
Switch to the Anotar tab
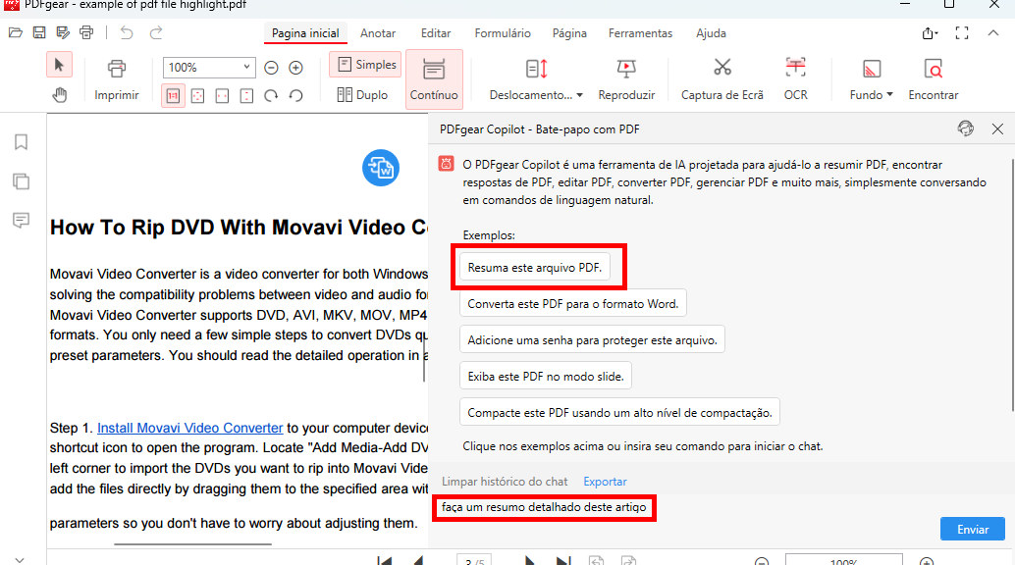tap(378, 33)
